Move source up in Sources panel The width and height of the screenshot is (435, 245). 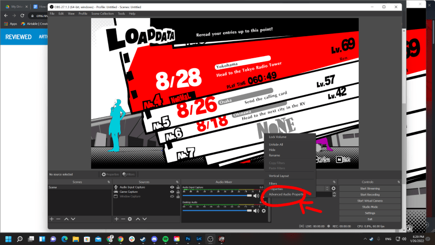point(138,219)
